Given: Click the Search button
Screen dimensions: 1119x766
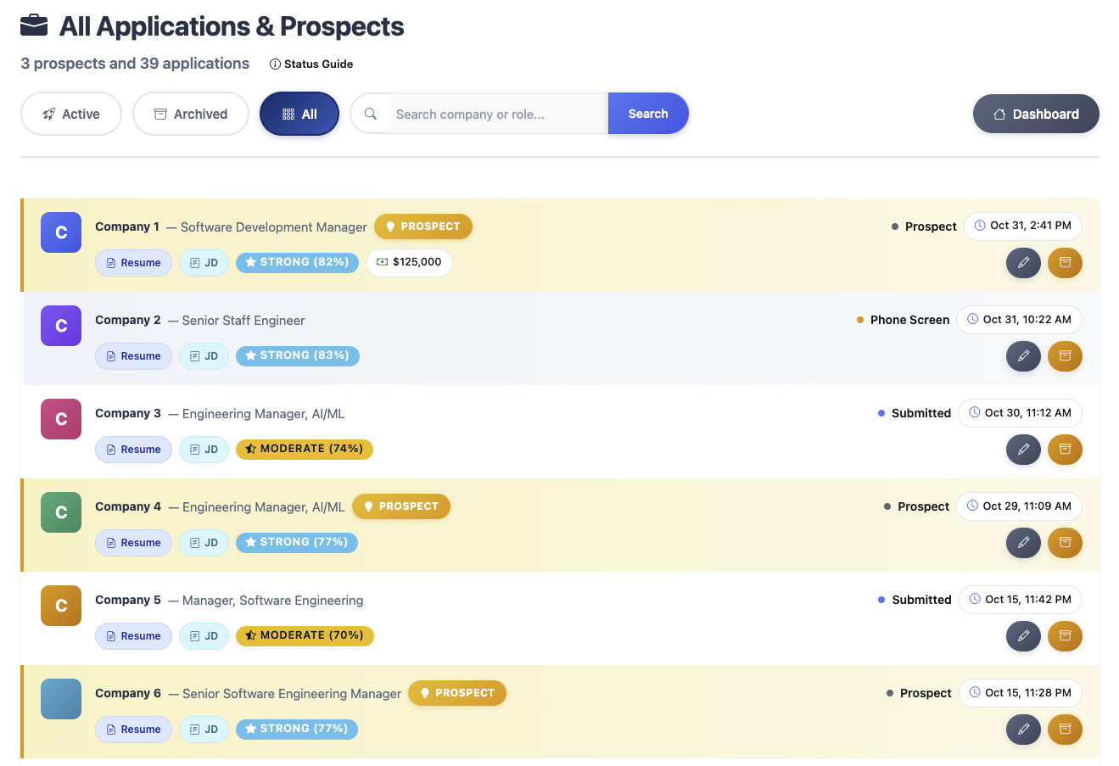Looking at the screenshot, I should [x=647, y=113].
